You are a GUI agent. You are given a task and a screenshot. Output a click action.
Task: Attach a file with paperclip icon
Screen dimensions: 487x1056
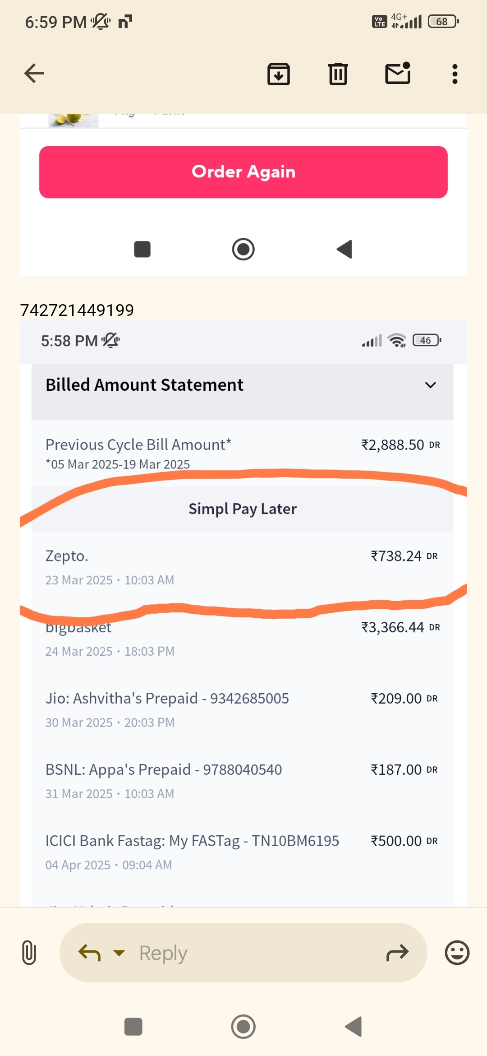pyautogui.click(x=29, y=953)
